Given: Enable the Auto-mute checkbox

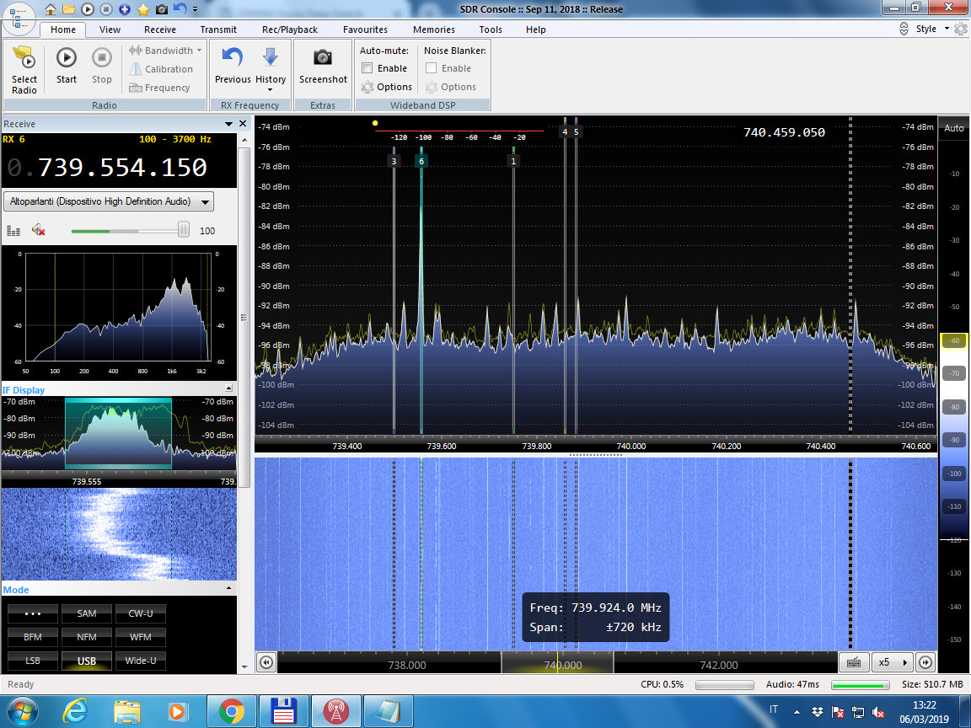Looking at the screenshot, I should (x=367, y=68).
